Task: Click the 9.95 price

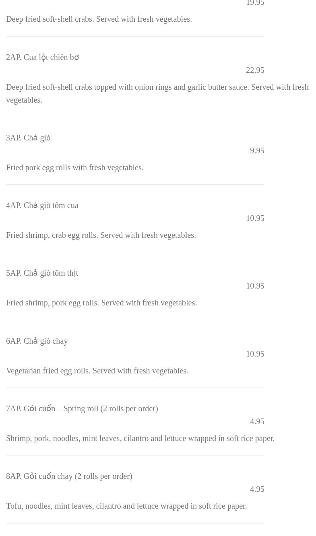Action: coord(257,150)
